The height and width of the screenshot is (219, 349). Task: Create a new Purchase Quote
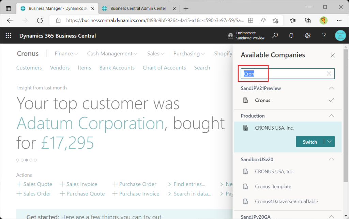(82, 194)
